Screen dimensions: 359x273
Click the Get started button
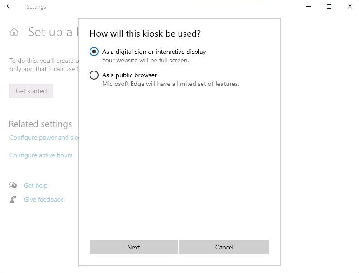(31, 91)
